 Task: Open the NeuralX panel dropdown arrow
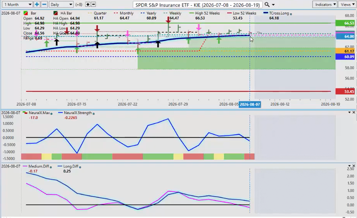pyautogui.click(x=350, y=112)
